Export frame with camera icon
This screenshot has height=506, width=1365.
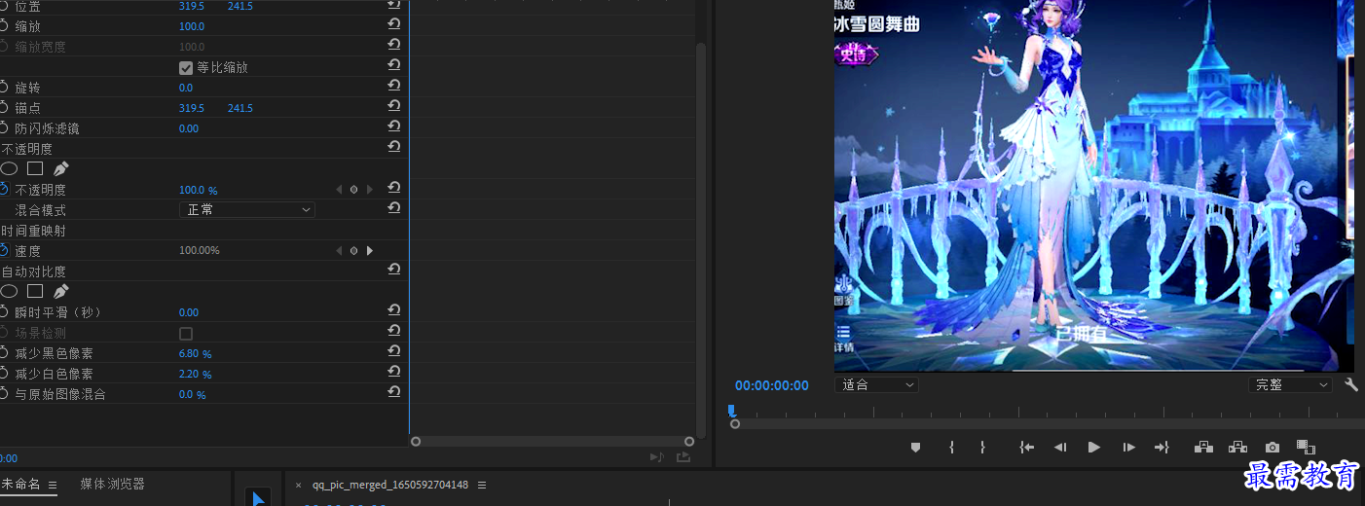(x=1273, y=448)
